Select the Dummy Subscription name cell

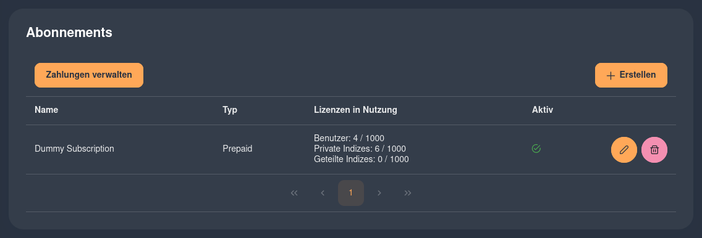74,149
